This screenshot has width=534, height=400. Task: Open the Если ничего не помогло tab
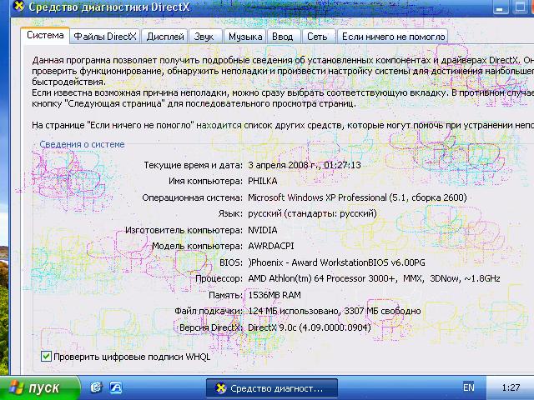point(393,37)
